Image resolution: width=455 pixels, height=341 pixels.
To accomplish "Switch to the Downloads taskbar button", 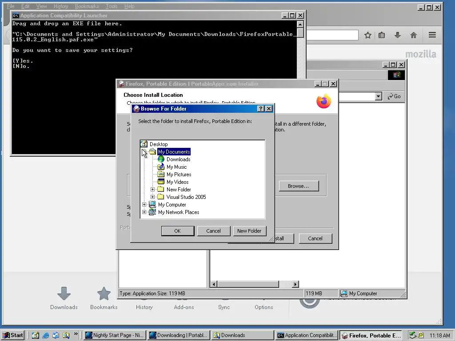I will click(242, 335).
